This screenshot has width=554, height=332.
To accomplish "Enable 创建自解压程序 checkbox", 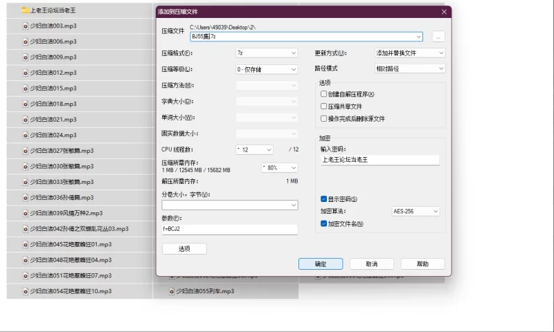I will [x=323, y=94].
